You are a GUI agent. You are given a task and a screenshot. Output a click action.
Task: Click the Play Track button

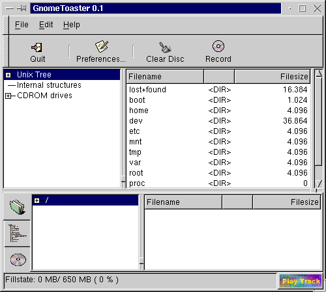(x=301, y=281)
